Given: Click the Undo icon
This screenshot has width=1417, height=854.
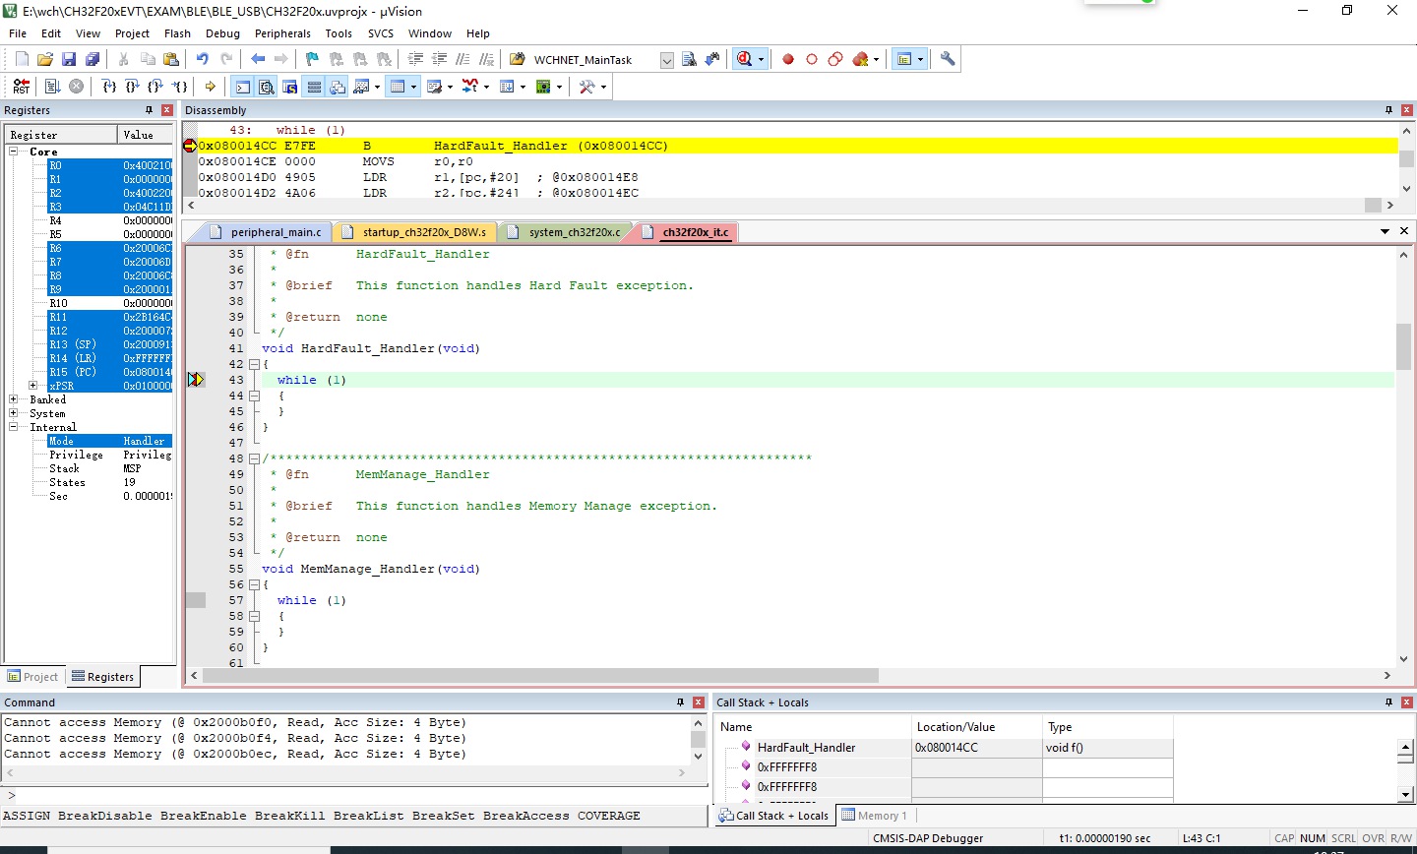Looking at the screenshot, I should click(203, 59).
